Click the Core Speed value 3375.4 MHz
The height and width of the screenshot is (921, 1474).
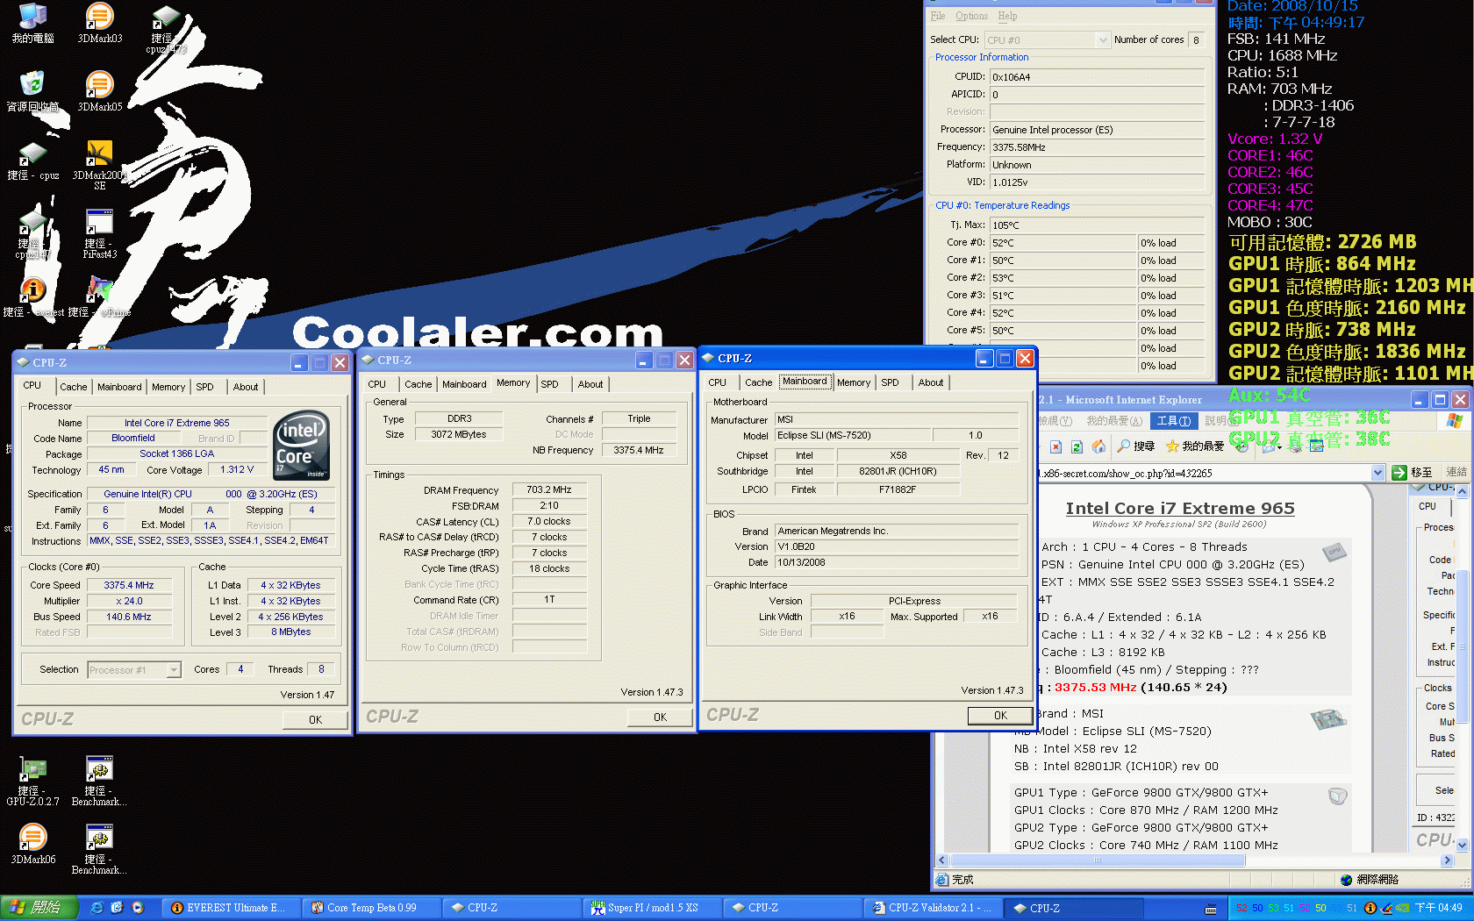pos(129,585)
